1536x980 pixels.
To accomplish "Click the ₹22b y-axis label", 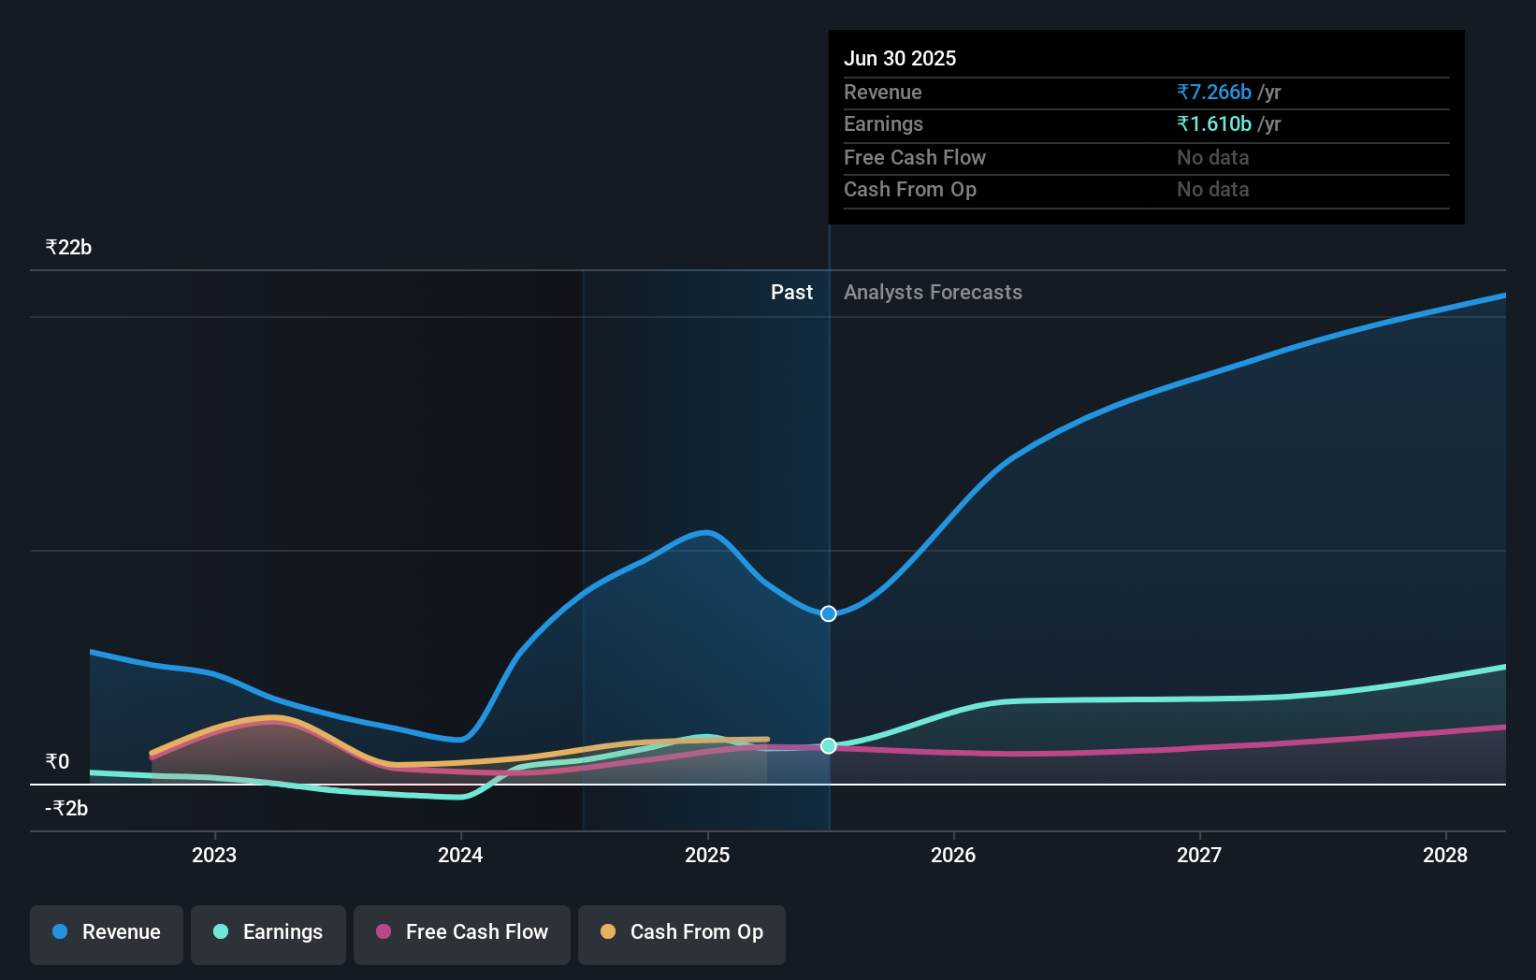I will pyautogui.click(x=68, y=247).
